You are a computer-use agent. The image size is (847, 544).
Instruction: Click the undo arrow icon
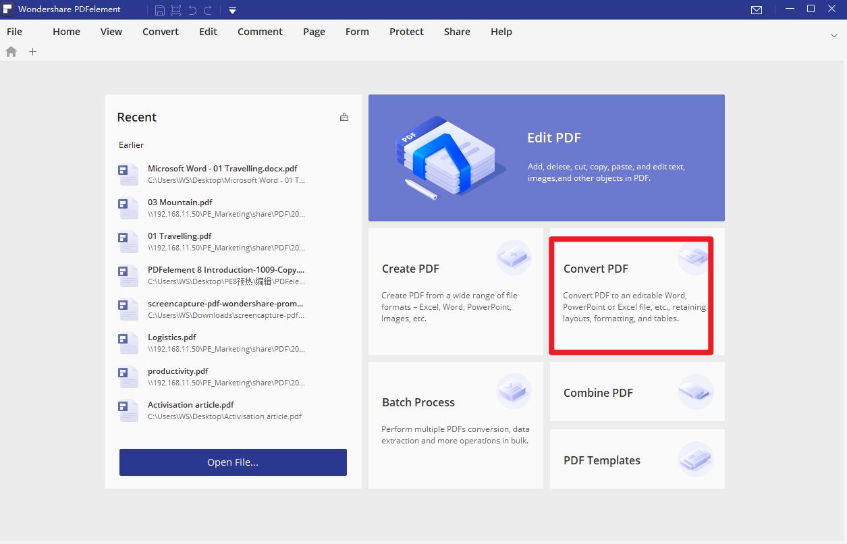pos(192,10)
